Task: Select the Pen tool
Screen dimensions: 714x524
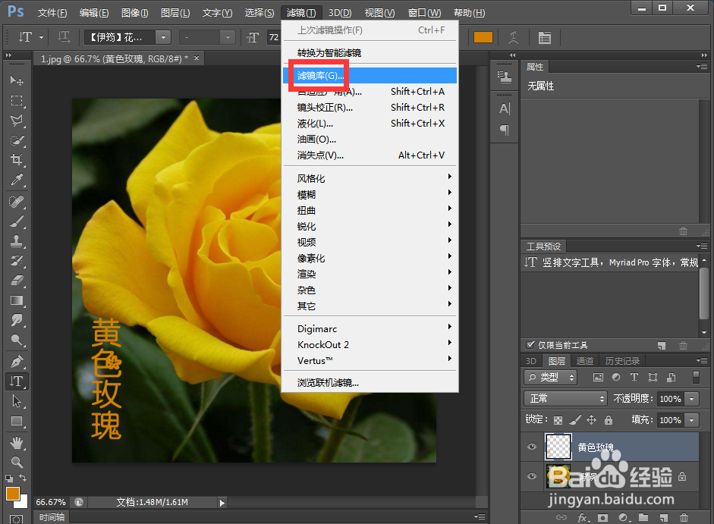Action: [17, 362]
